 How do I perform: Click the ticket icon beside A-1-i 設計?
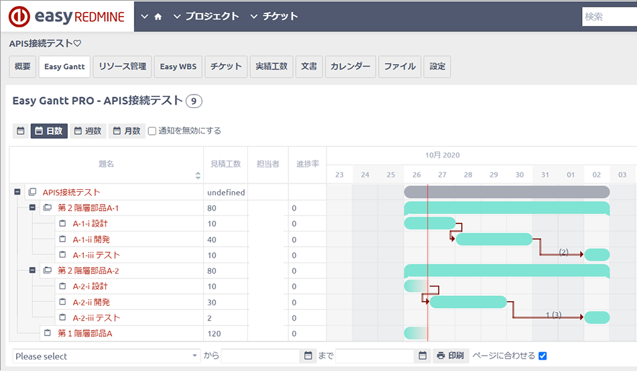pos(62,223)
